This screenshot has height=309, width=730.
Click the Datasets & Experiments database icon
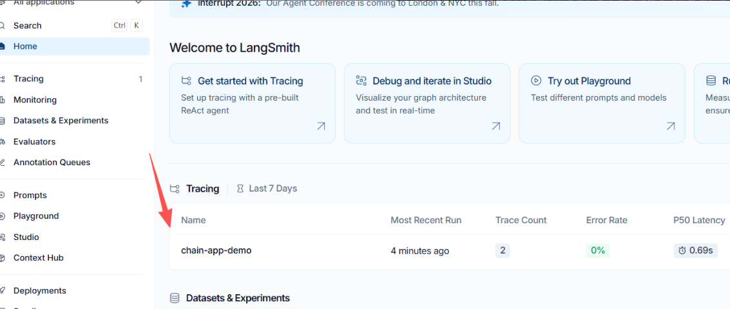(174, 298)
